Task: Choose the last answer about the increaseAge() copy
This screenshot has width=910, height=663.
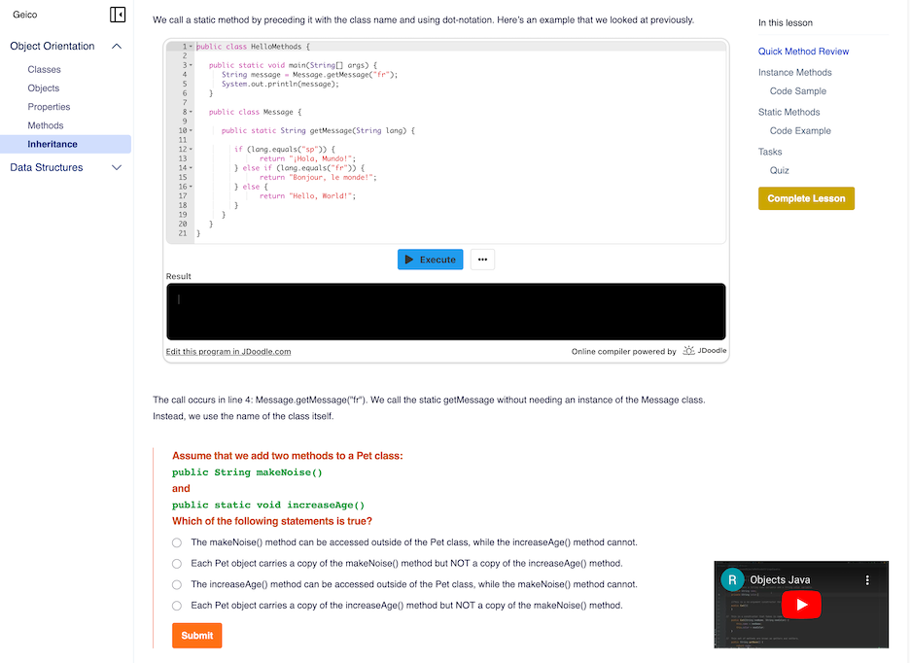Action: click(176, 606)
